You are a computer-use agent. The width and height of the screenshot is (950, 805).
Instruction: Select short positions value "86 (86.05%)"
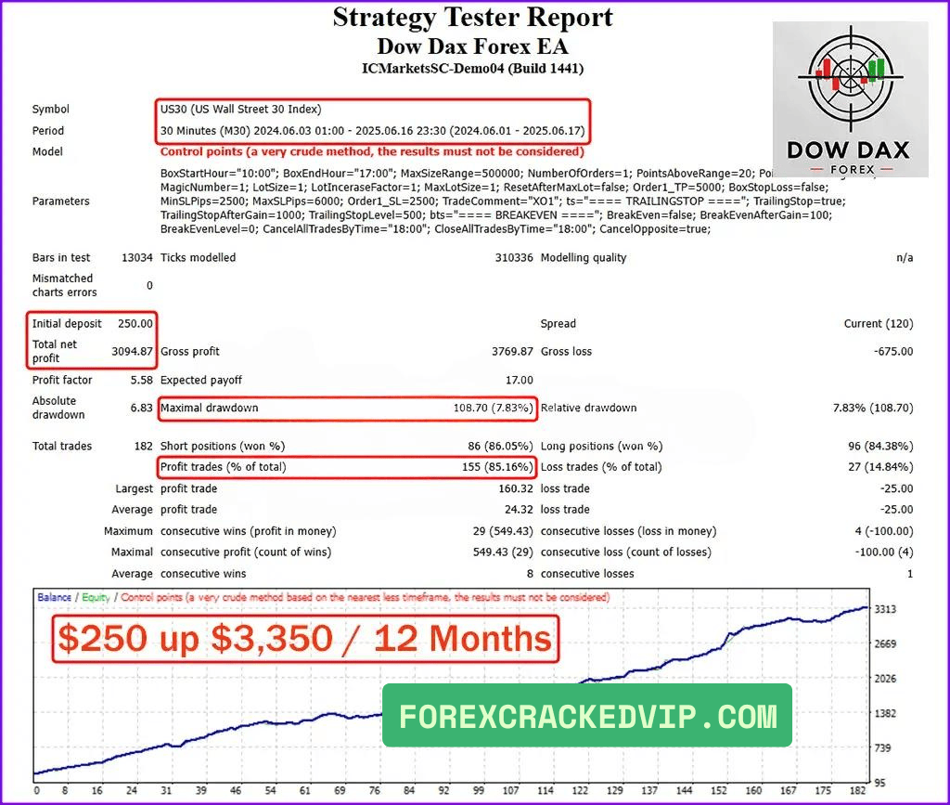pos(500,447)
